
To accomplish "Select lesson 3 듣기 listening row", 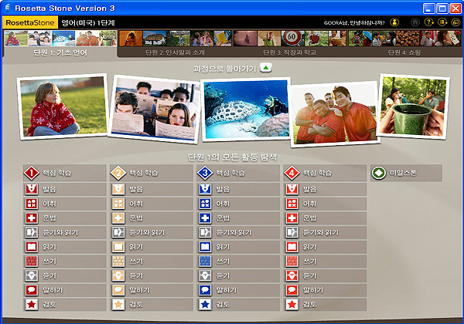I will (238, 276).
